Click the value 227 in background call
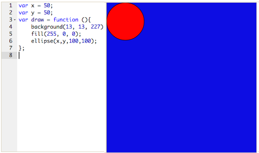 click(95, 27)
